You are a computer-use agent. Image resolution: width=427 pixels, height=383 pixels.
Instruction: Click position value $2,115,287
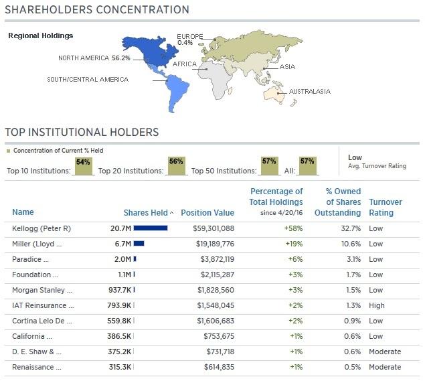[x=218, y=275]
